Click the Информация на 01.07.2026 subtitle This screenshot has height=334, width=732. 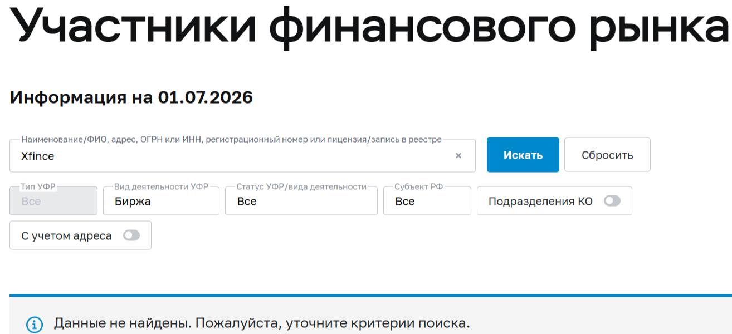coord(131,98)
